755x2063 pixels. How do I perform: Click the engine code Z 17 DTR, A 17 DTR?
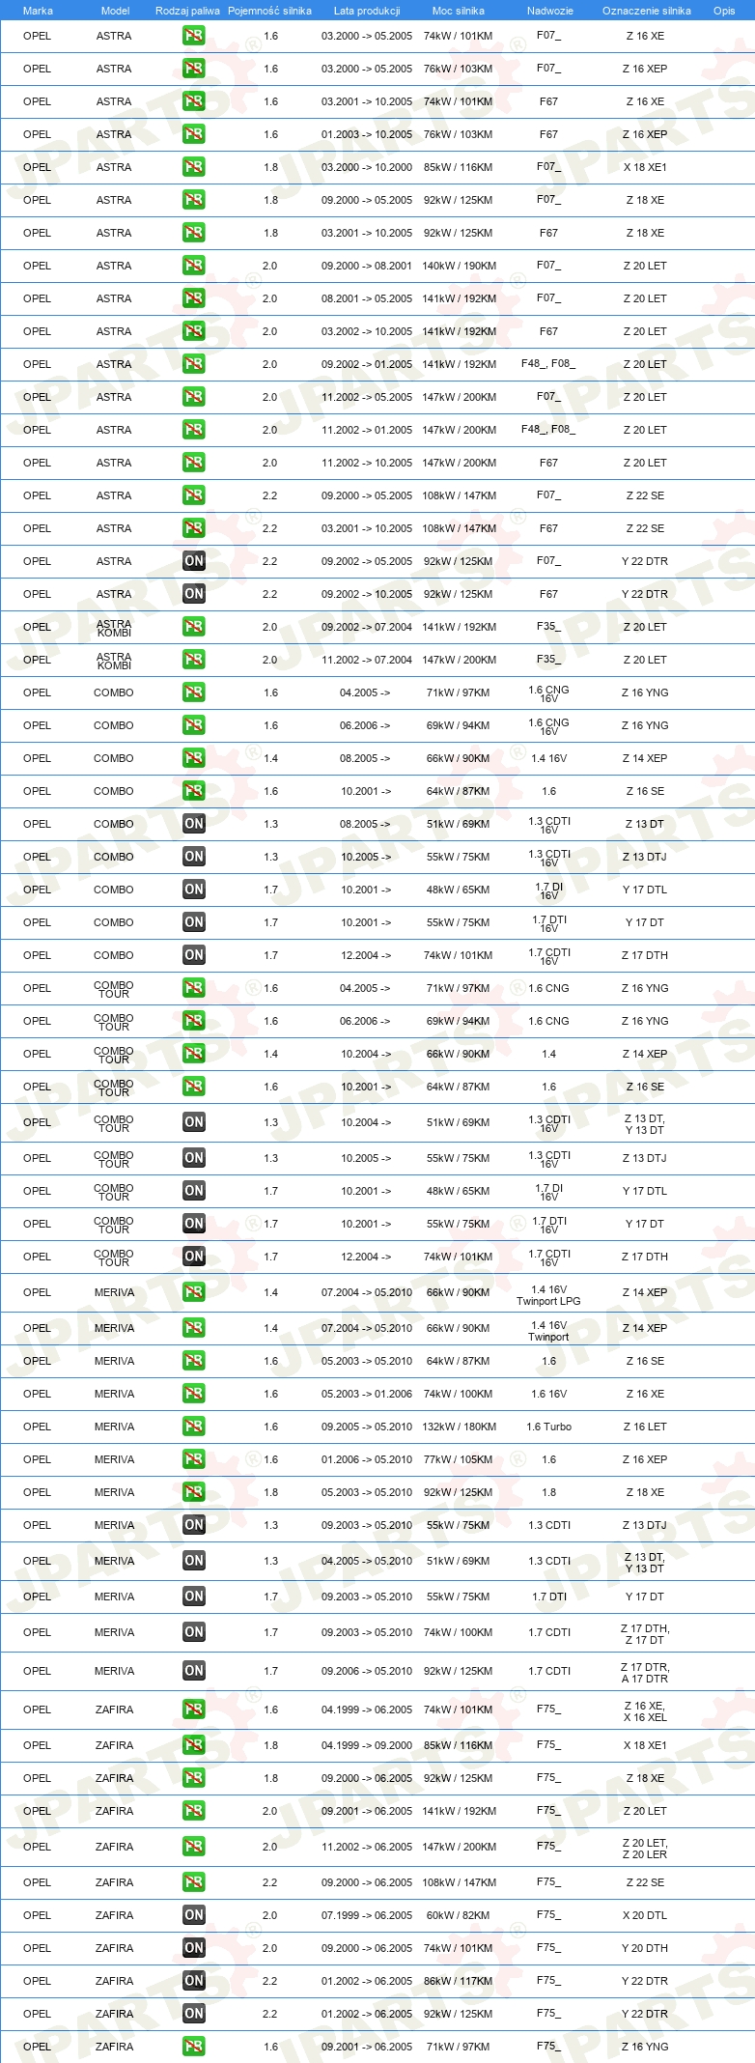click(x=645, y=1673)
